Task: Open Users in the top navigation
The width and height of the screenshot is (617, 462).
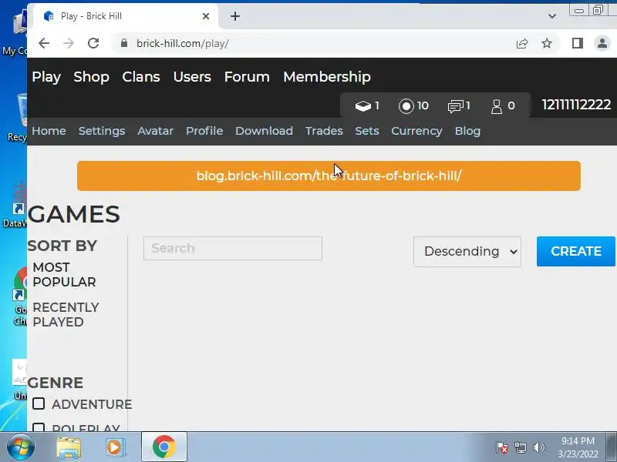Action: tap(192, 77)
